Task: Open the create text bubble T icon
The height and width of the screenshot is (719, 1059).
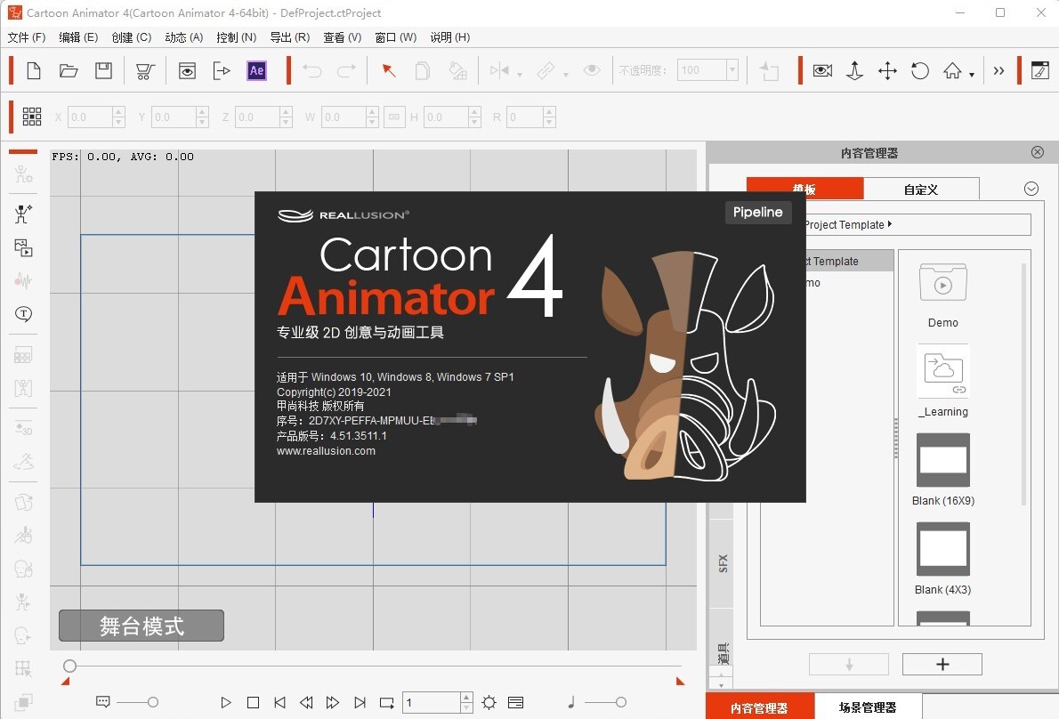Action: (x=24, y=314)
